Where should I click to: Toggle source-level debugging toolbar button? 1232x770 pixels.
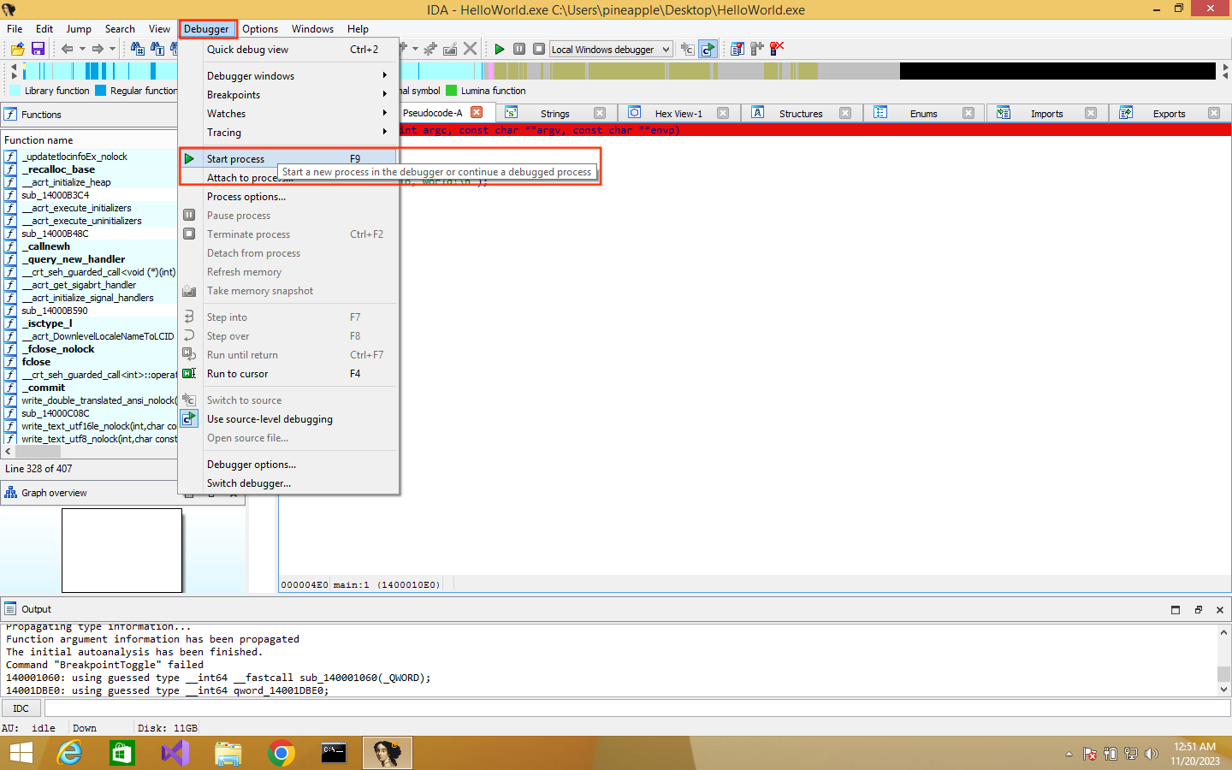pyautogui.click(x=708, y=49)
